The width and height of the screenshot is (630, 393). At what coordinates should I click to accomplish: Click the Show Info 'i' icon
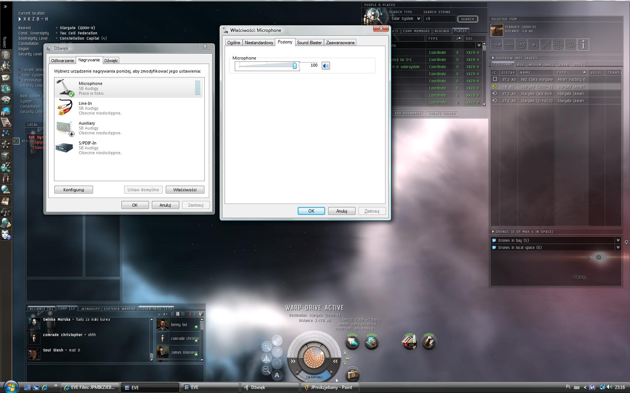point(583,45)
